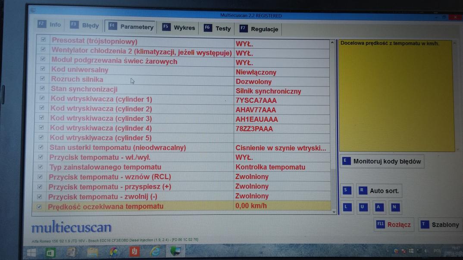Image resolution: width=463 pixels, height=260 pixels.
Task: Toggle Kod wtryskiwacza (cylinder 3) checkbox
Action: pyautogui.click(x=41, y=118)
